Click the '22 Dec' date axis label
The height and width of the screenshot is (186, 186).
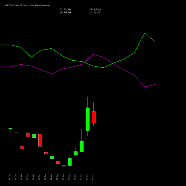(x=15, y=177)
